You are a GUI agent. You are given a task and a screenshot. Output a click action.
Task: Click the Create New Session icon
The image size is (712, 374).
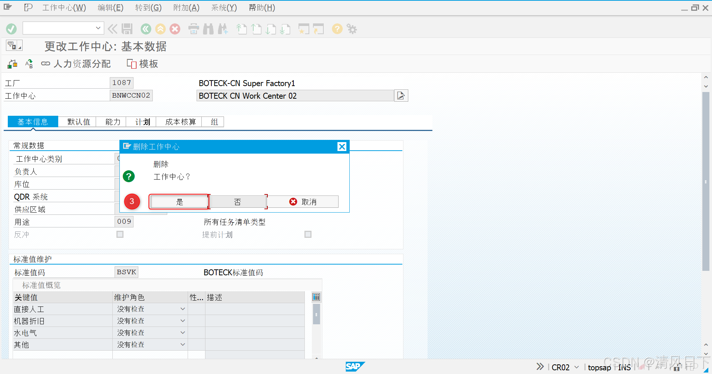click(304, 29)
